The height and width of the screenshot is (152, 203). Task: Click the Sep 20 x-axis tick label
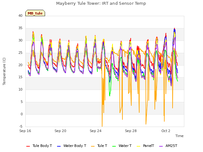60,131
